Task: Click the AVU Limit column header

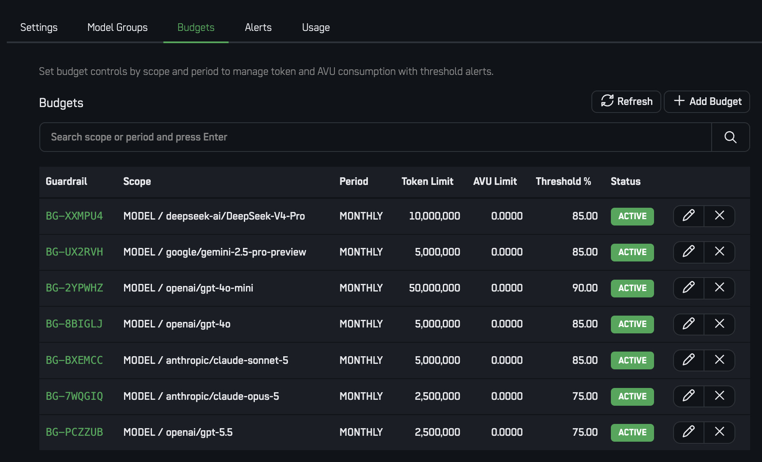Action: tap(495, 181)
